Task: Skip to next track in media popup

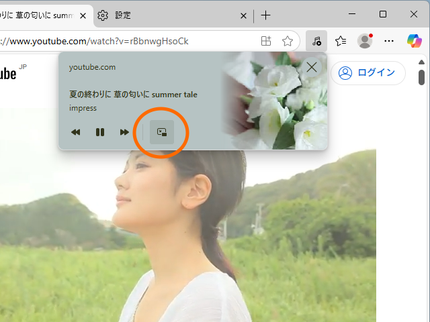Action: [124, 132]
